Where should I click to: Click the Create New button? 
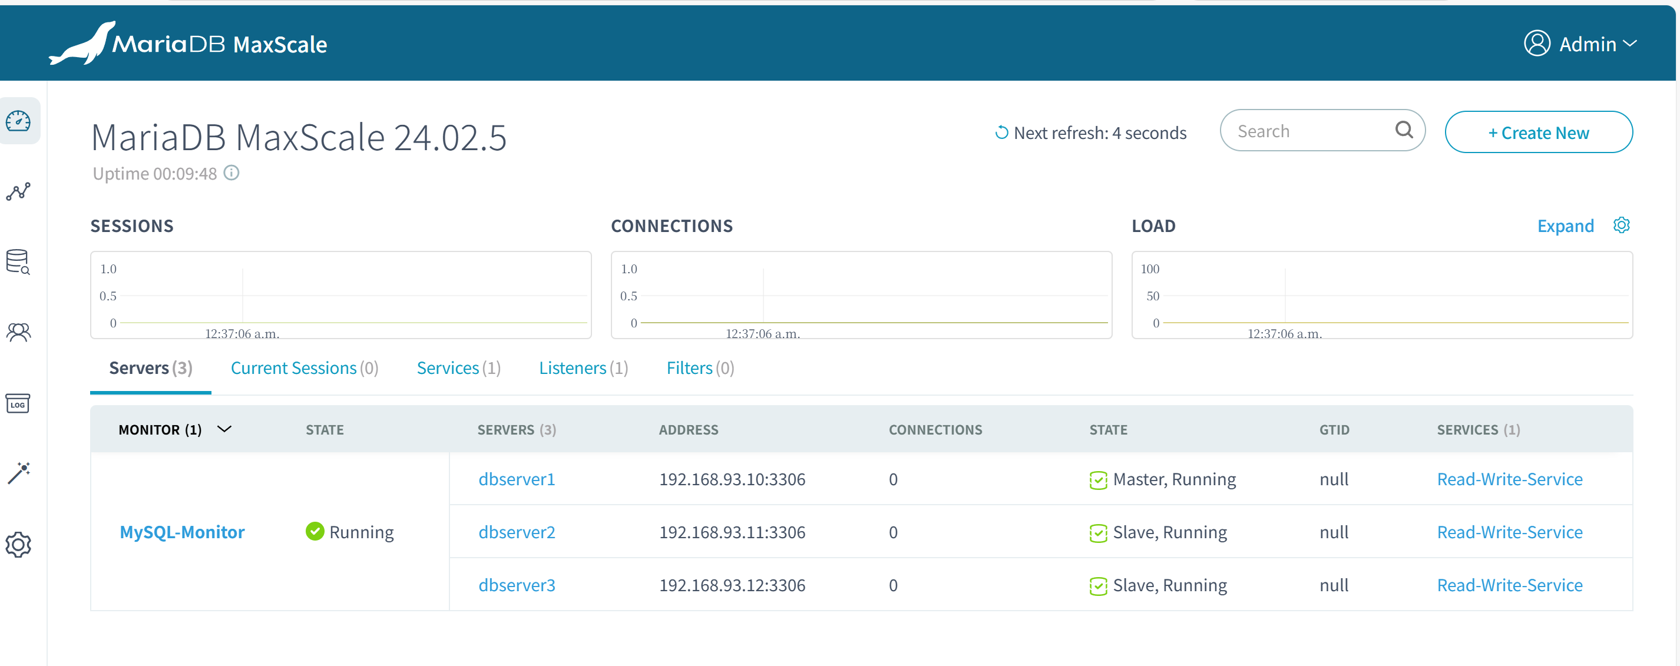(1538, 132)
